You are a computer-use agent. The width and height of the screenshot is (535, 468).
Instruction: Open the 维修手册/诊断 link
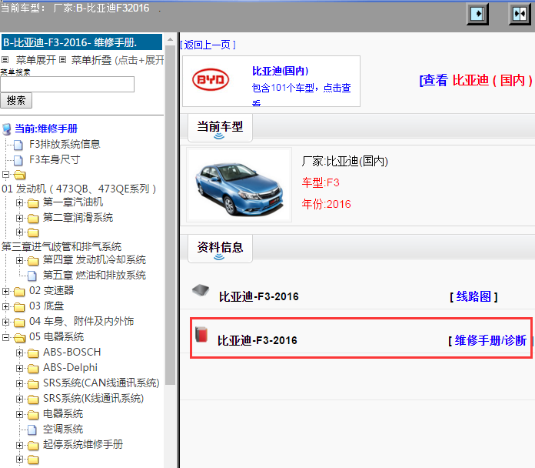pyautogui.click(x=490, y=340)
